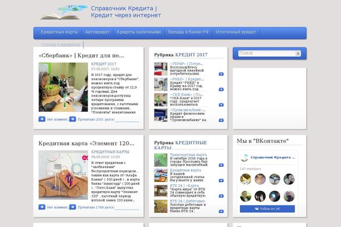Open the «Сбербанк» | Кредит для пе... article title

tap(81, 56)
